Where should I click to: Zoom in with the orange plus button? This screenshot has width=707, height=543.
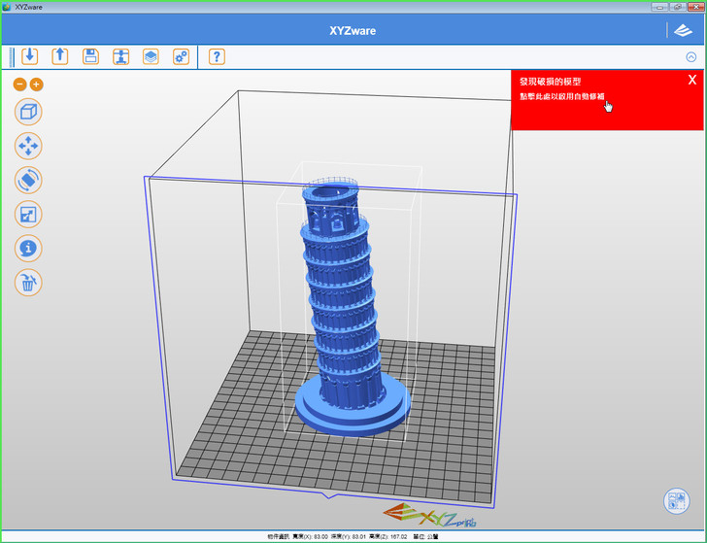37,85
